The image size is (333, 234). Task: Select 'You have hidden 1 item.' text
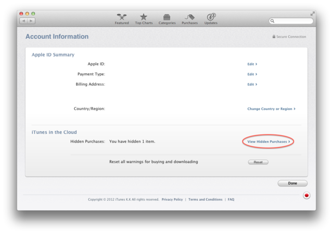(x=132, y=141)
